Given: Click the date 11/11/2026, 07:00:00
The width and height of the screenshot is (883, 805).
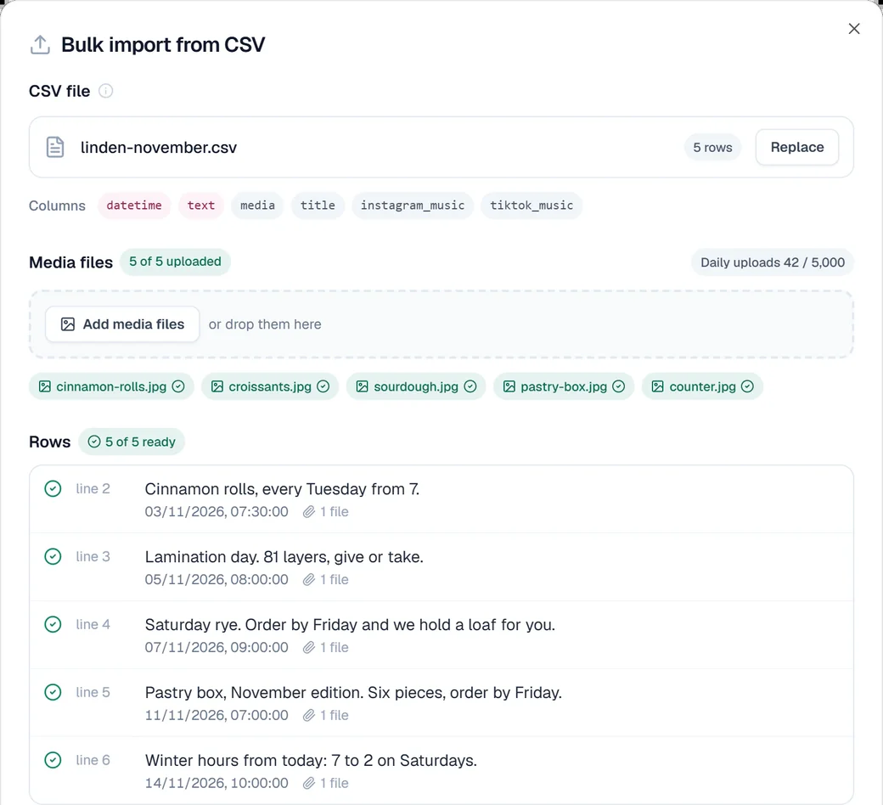Looking at the screenshot, I should point(217,716).
